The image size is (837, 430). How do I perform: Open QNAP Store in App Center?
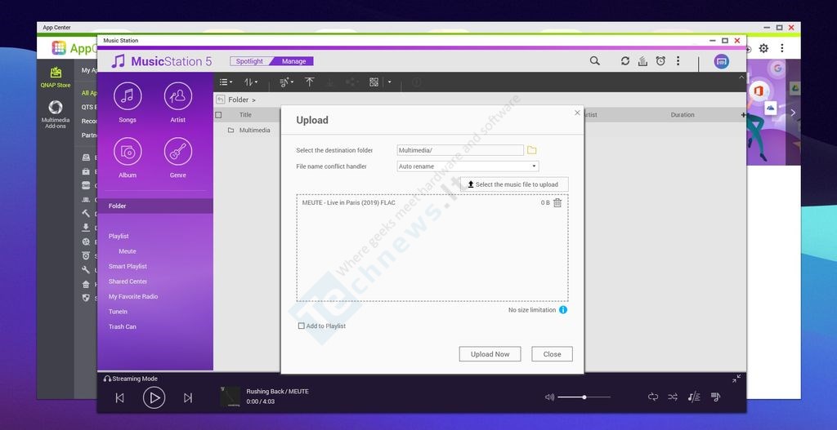56,78
